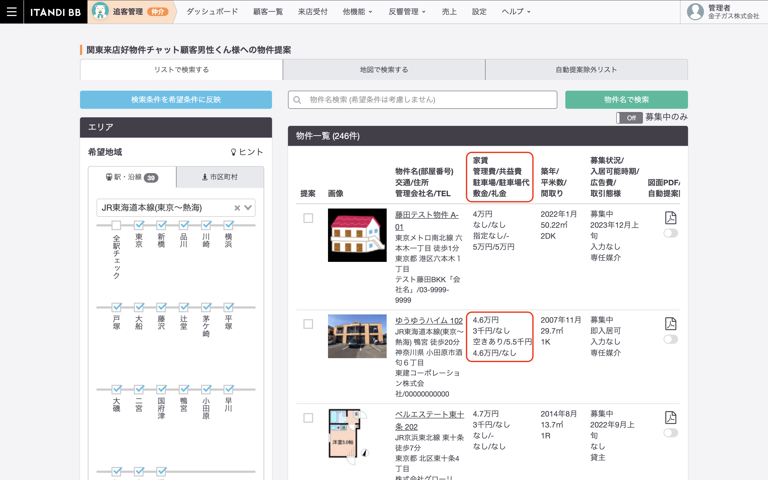Viewport: 768px width, 480px height.
Task: Uncheck the 茅ケ崎 station checkbox
Action: 206,307
